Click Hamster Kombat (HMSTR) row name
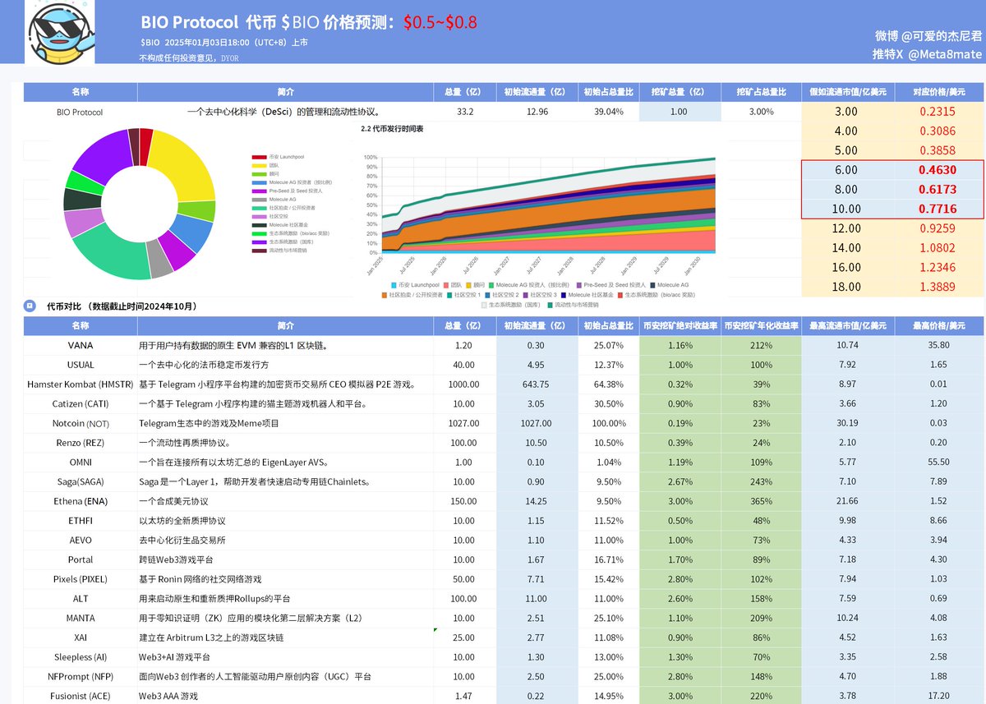This screenshot has width=986, height=704. (81, 384)
